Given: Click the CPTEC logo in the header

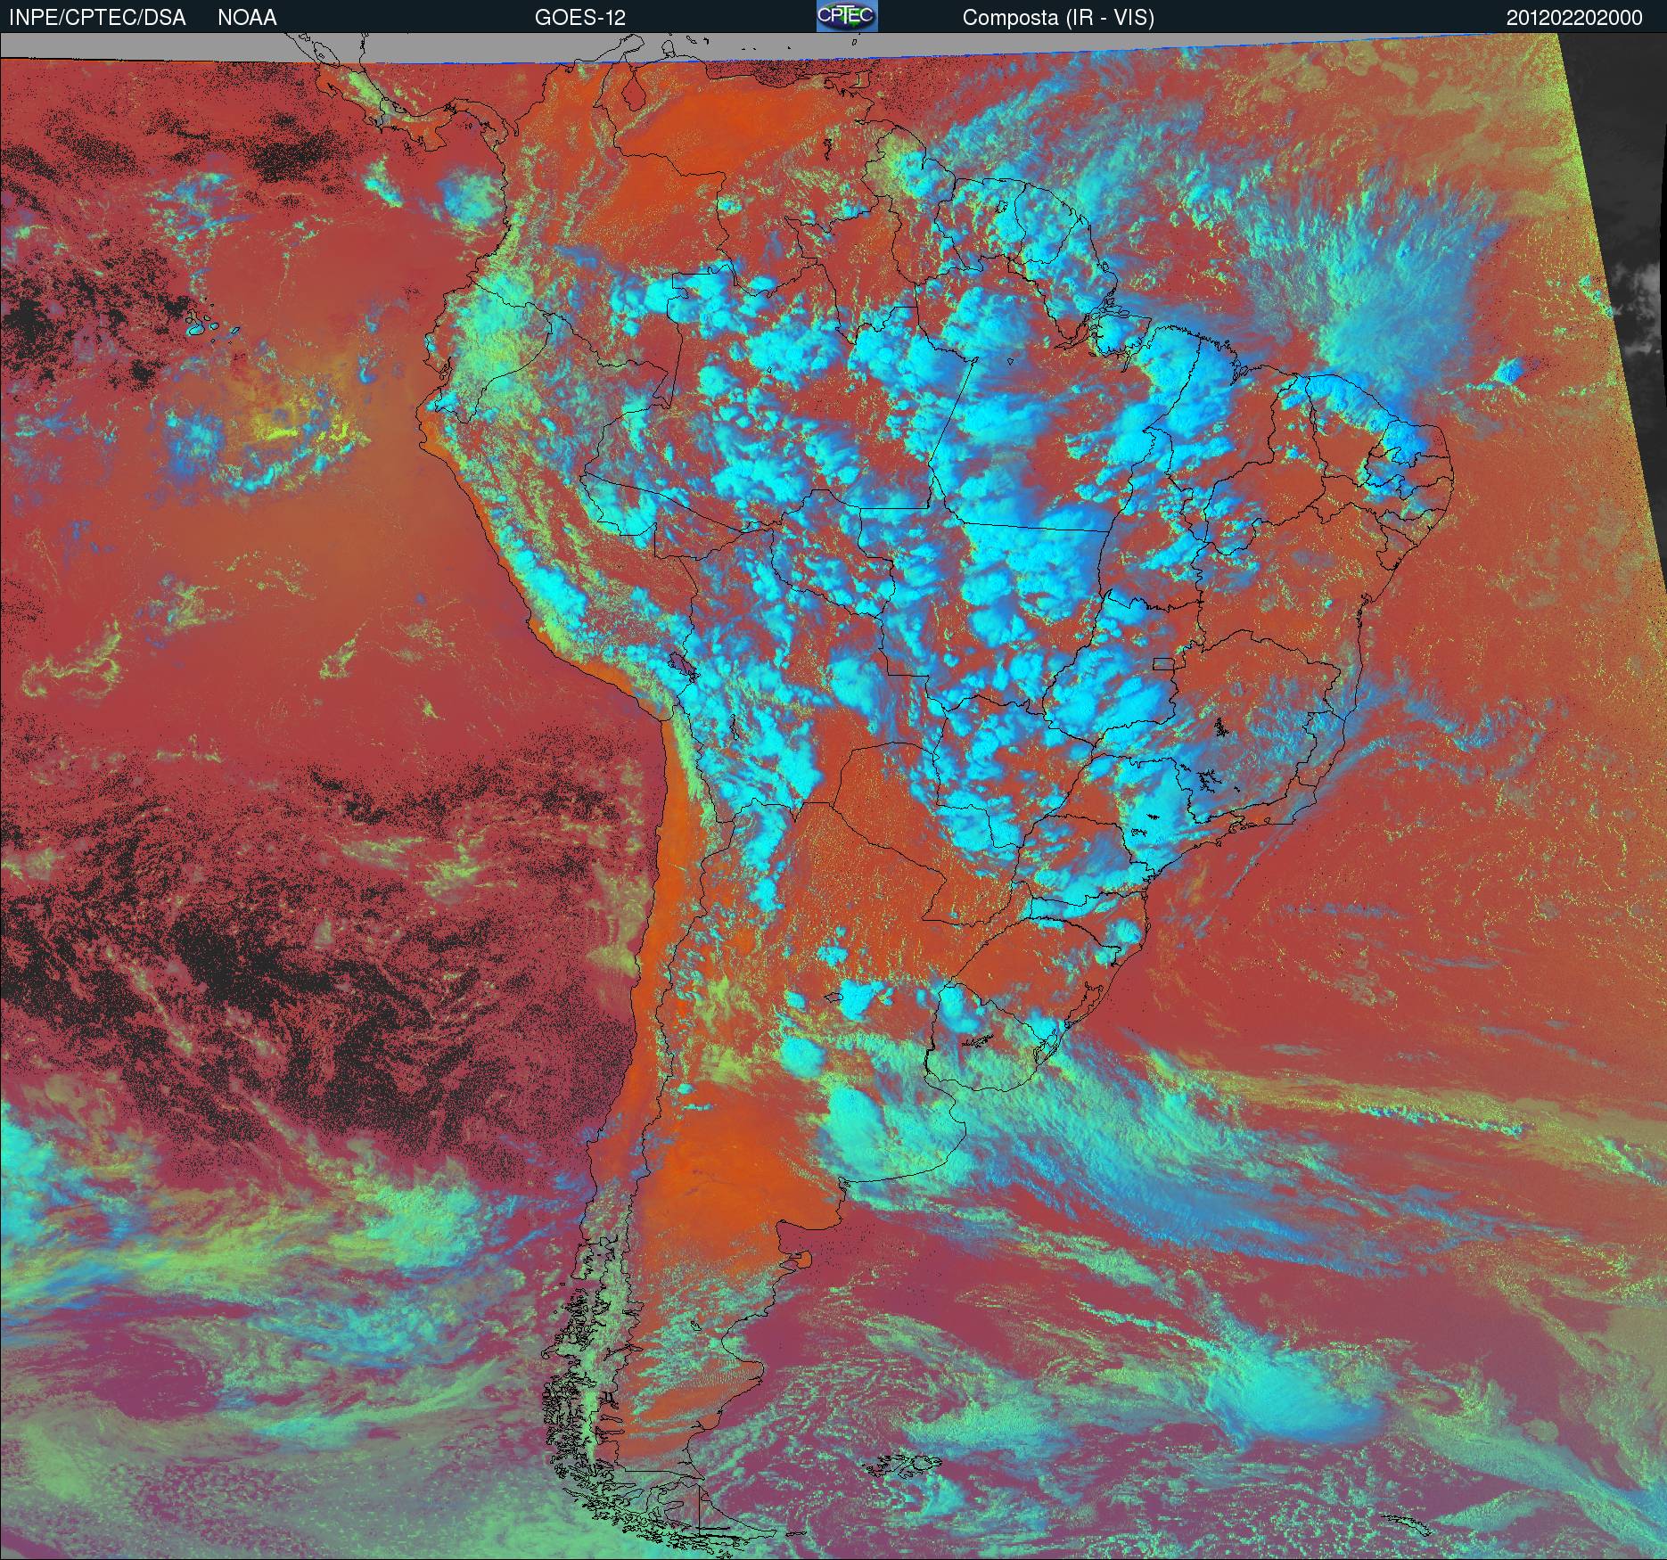Looking at the screenshot, I should tap(847, 17).
